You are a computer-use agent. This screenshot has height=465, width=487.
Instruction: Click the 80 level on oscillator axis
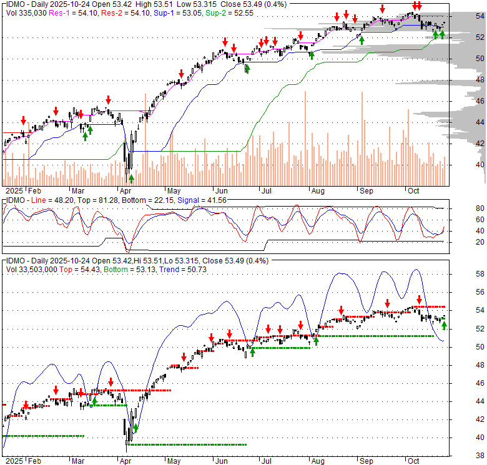480,208
